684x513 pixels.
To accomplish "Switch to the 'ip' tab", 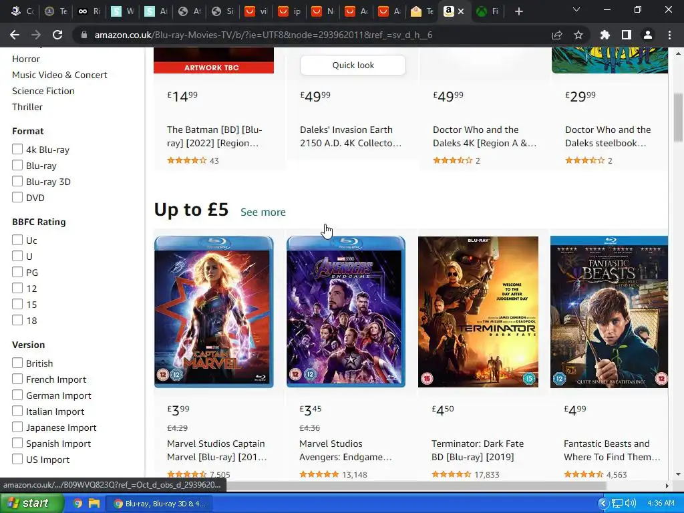I will tap(290, 11).
